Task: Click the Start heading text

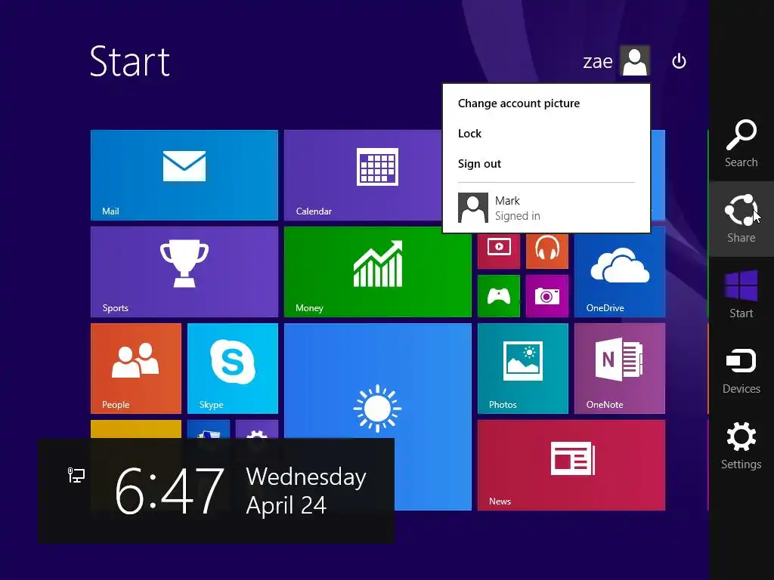Action: pos(130,61)
